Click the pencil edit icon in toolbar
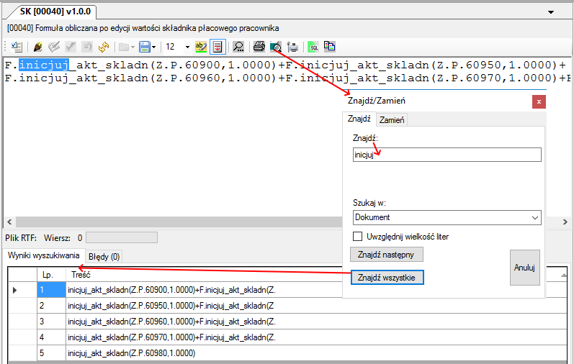Viewport: 574px width, 364px height. 37,47
